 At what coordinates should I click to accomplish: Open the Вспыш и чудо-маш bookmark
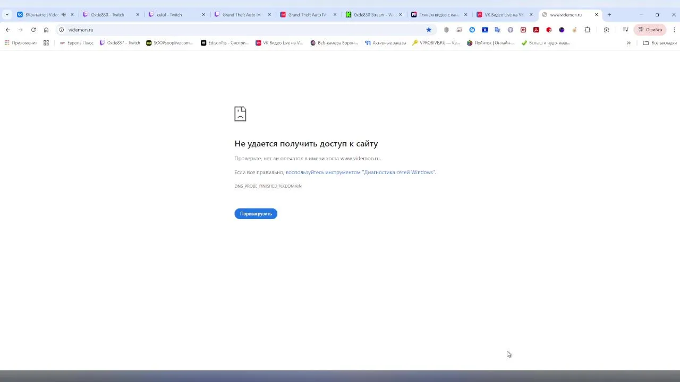click(x=546, y=43)
